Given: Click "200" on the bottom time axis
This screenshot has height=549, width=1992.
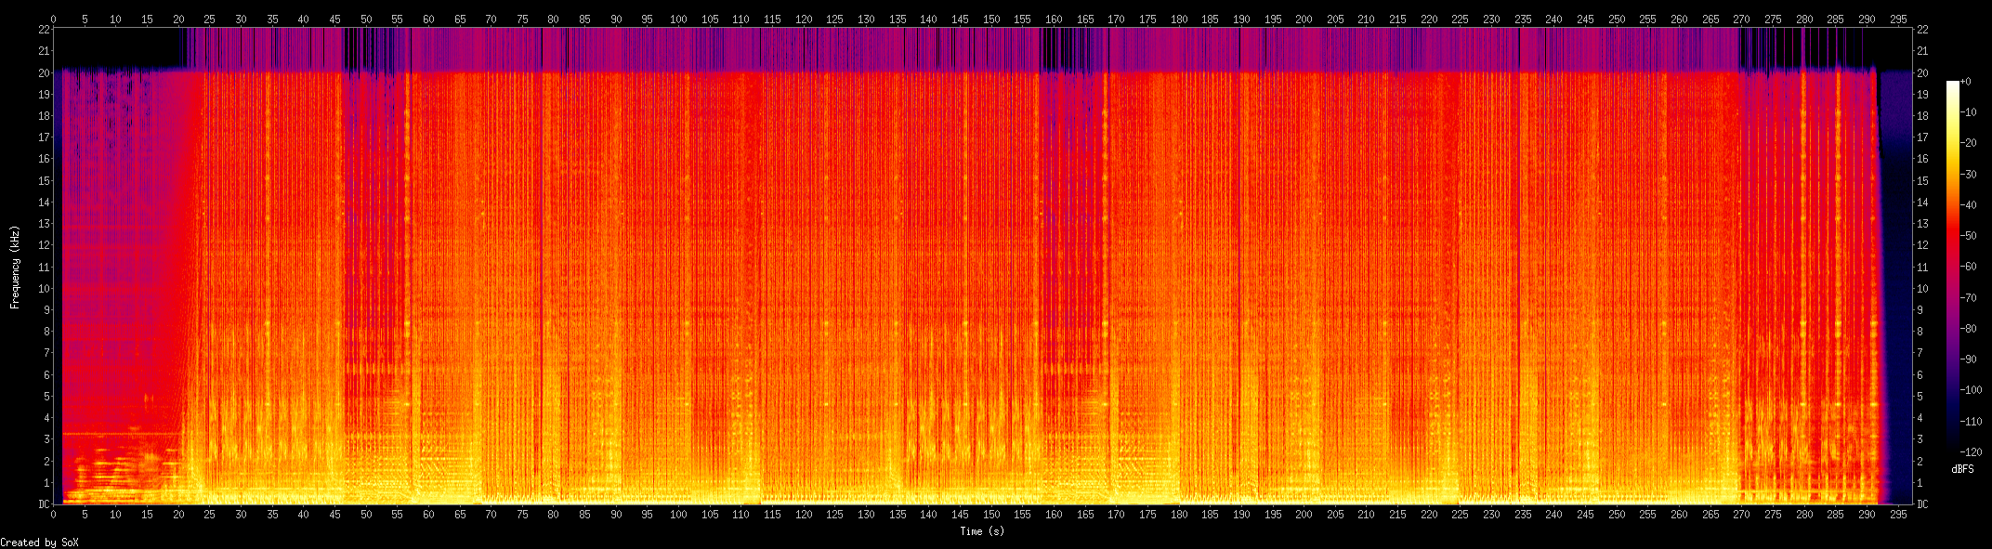Looking at the screenshot, I should pos(1304,515).
